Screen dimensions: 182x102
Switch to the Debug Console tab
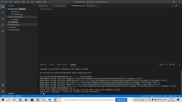(62, 65)
